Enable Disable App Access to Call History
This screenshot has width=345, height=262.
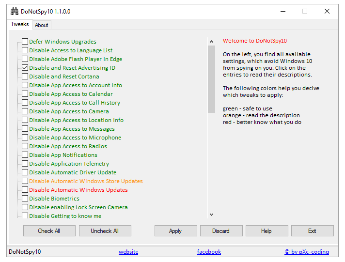pyautogui.click(x=25, y=103)
